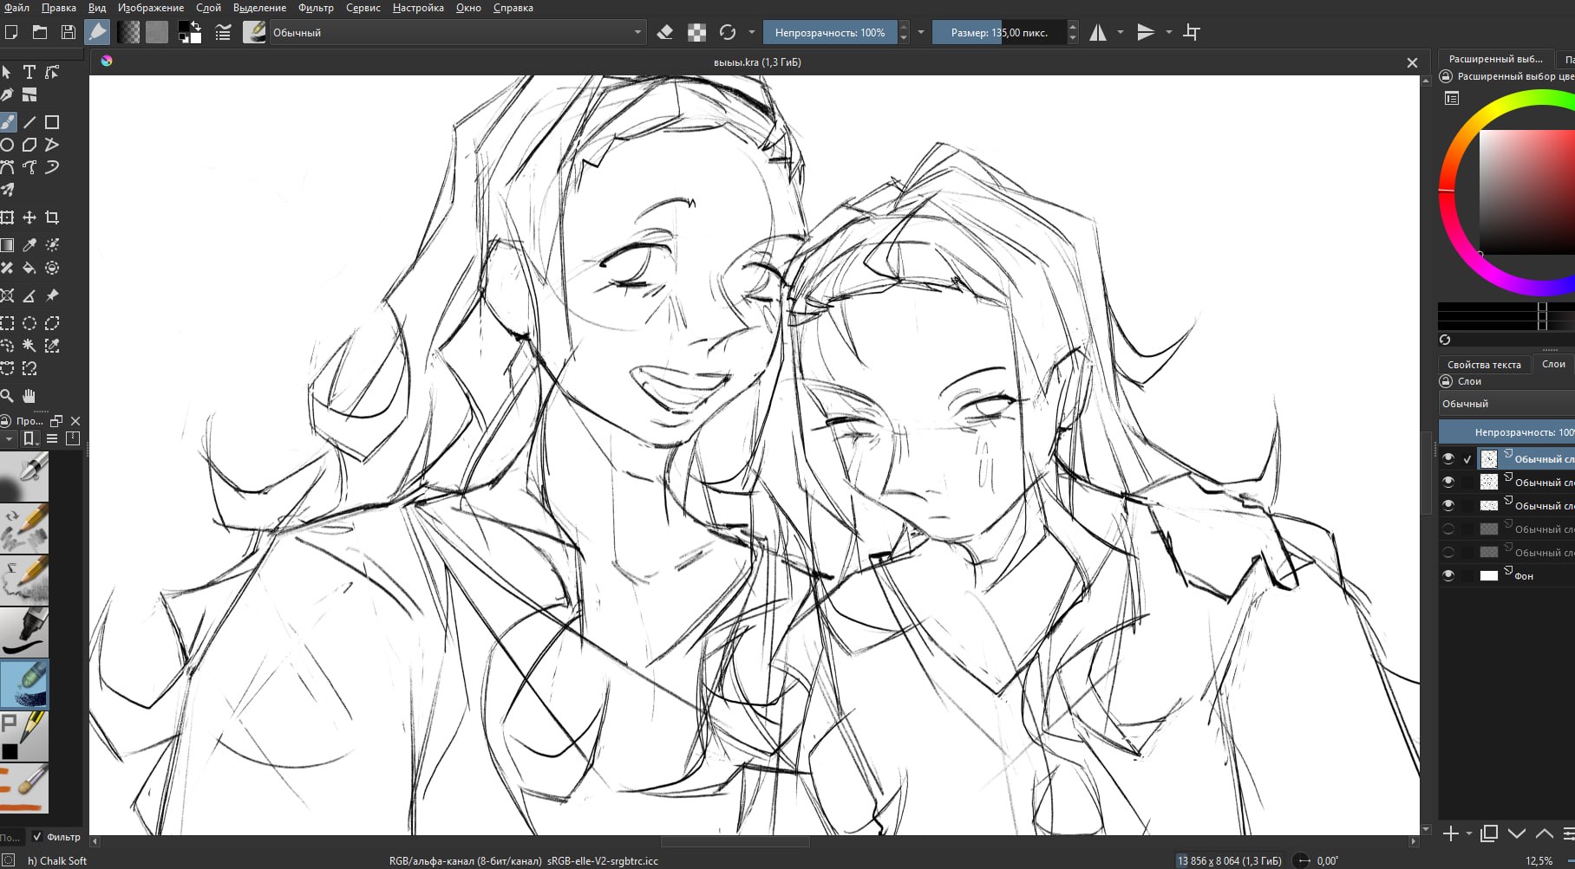Toggle eraser mode

665,32
